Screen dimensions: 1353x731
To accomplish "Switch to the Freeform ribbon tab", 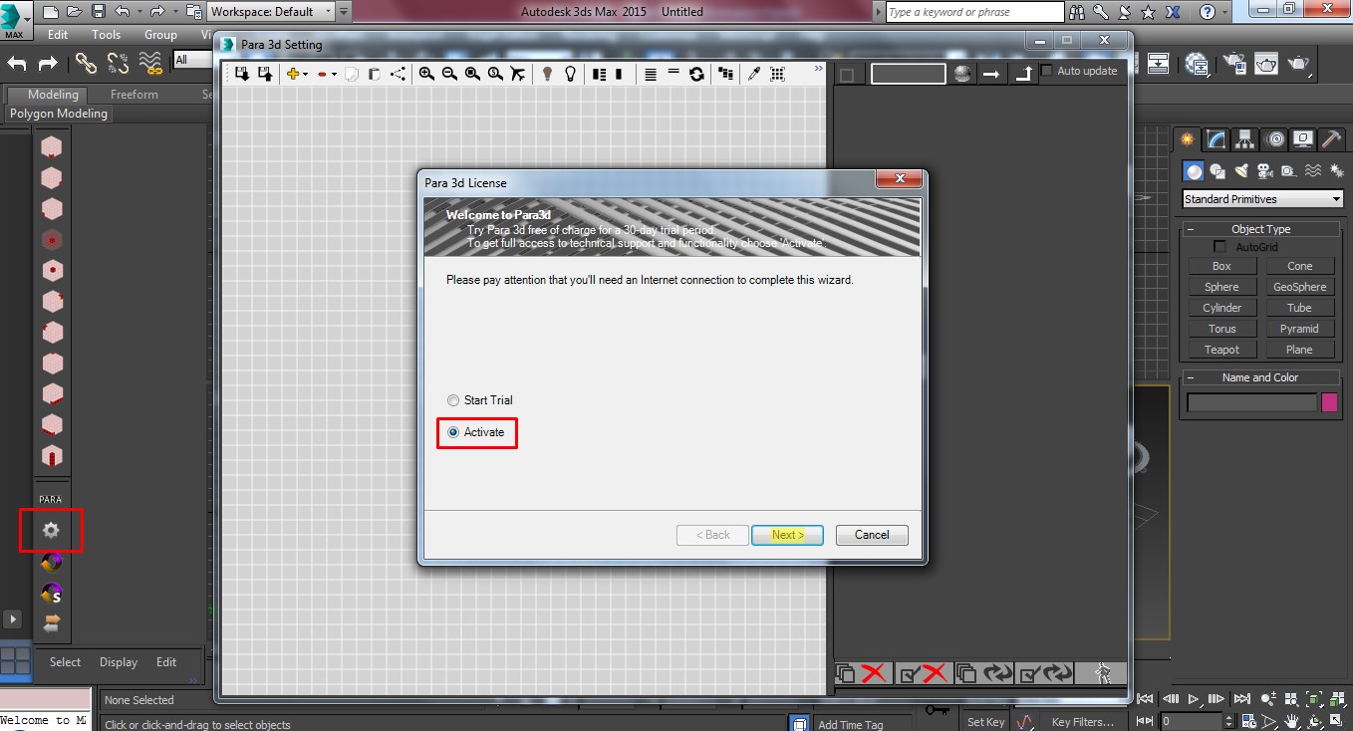I will point(135,95).
